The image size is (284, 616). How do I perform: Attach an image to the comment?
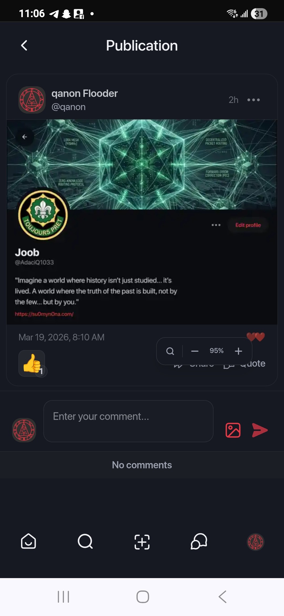coord(233,430)
